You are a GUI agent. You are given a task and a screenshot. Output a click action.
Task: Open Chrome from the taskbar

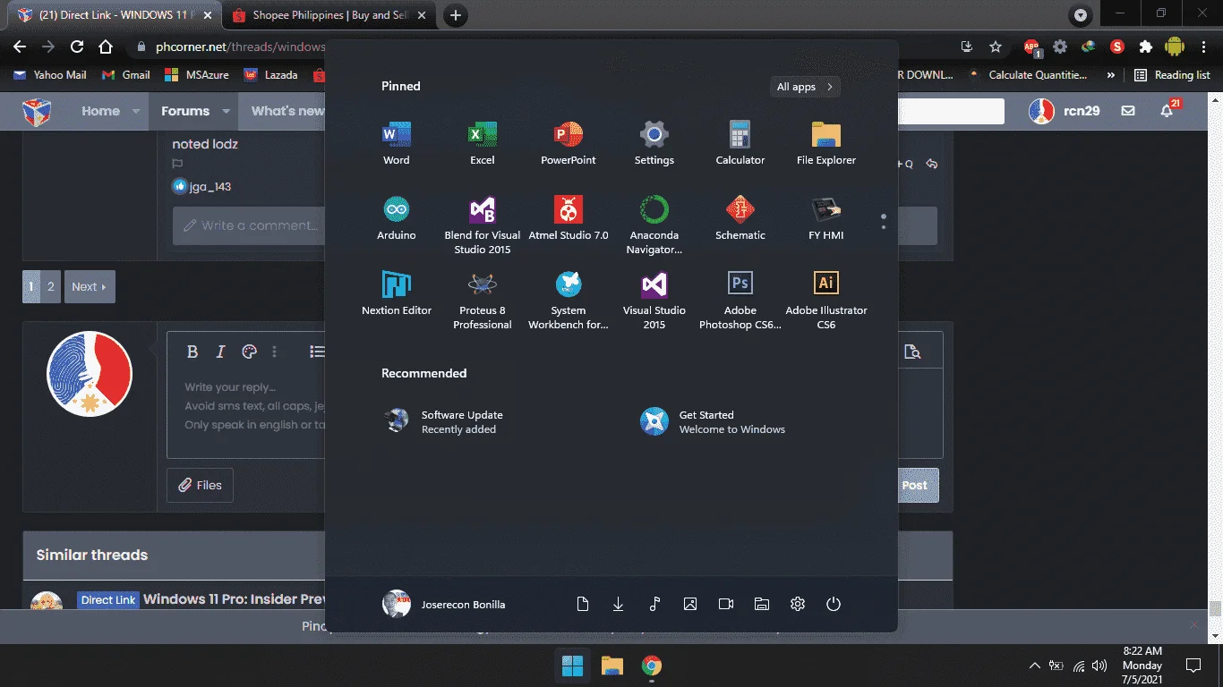[x=651, y=666]
